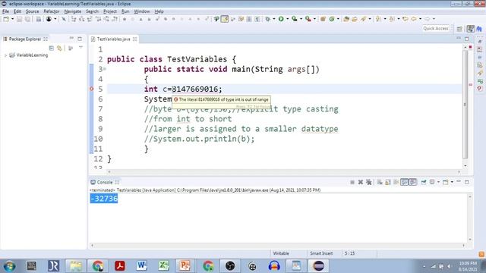Open the Open Console dropdown arrow
This screenshot has height=273, width=486.
452,182
